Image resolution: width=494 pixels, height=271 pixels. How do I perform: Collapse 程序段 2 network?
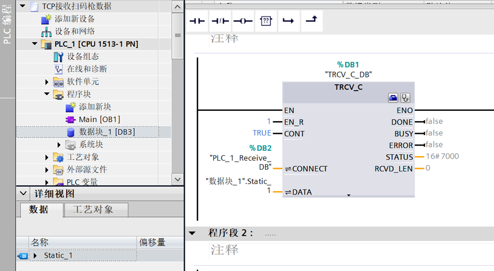pos(193,233)
